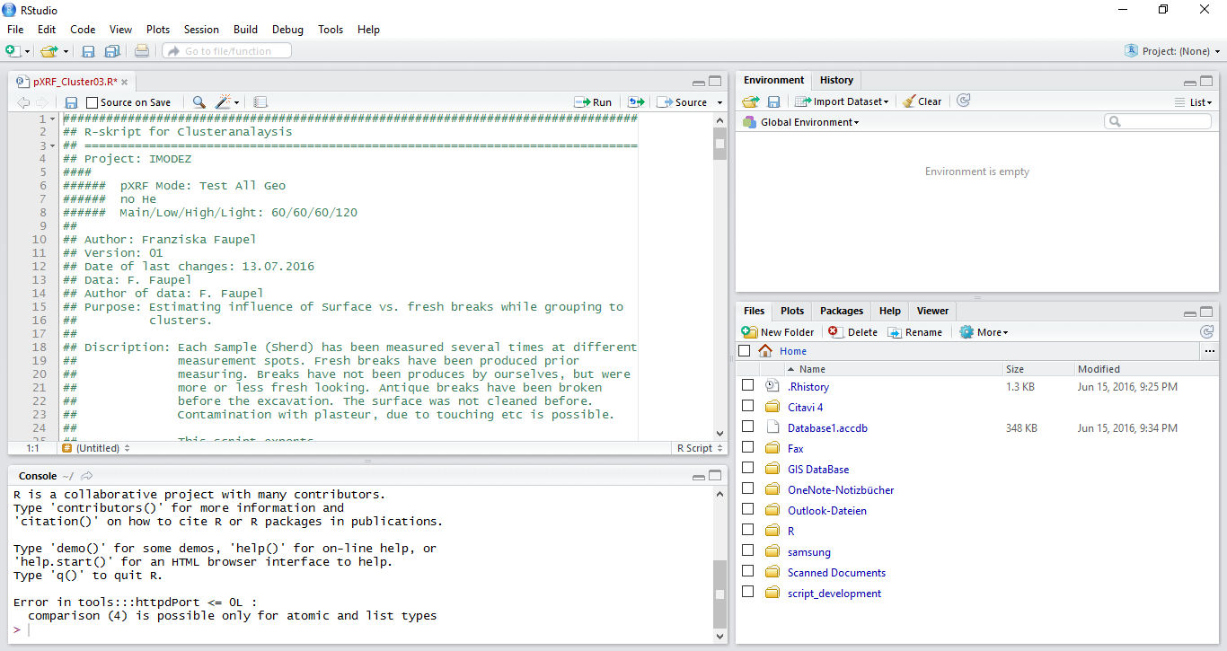The width and height of the screenshot is (1227, 651).
Task: Check the box for .Rhistory
Action: (x=747, y=385)
